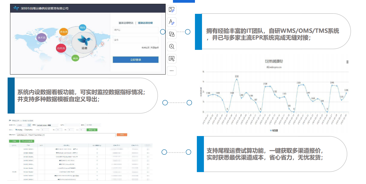Viewport: 366px width, 184px height.
Task: Click the replace/convert image icon
Action: (x=172, y=34)
